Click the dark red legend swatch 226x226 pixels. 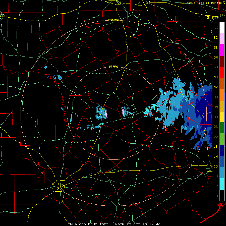coord(222,61)
